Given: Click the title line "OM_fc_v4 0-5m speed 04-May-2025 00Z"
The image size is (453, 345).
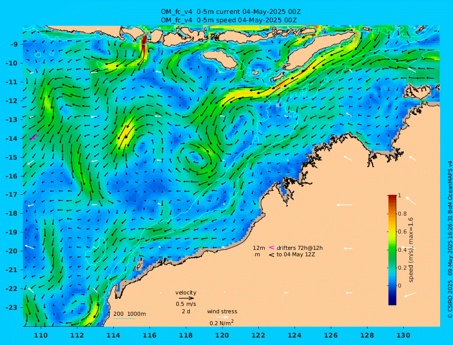Looking at the screenshot, I should point(229,20).
